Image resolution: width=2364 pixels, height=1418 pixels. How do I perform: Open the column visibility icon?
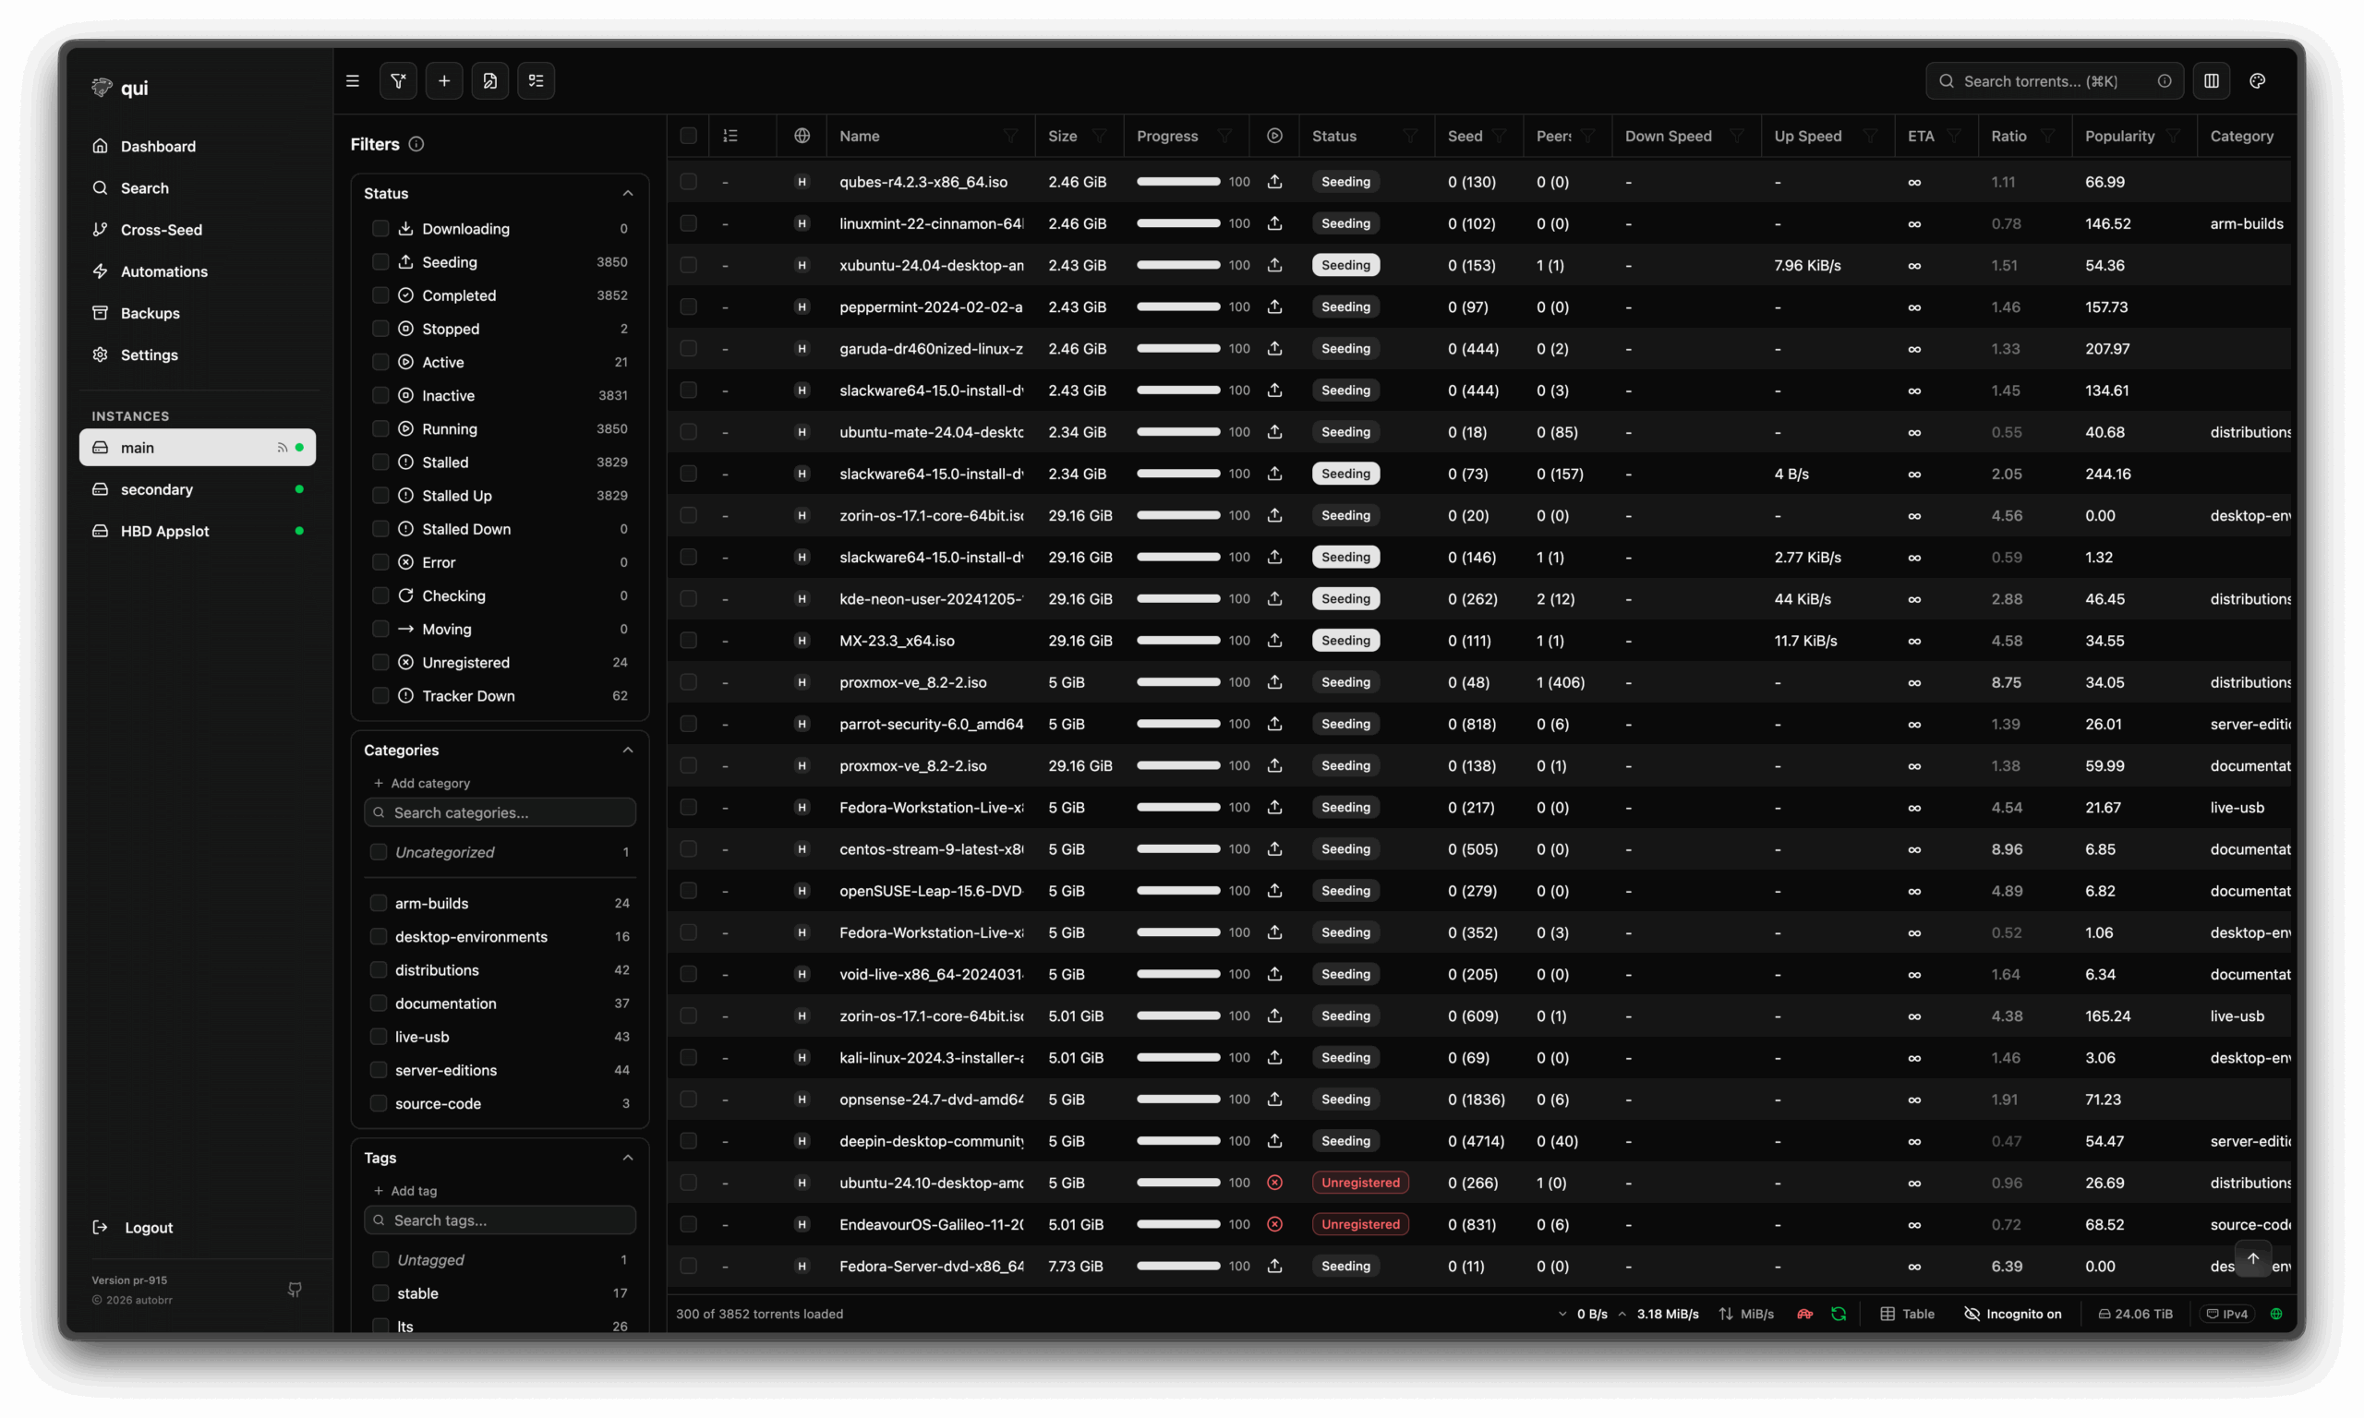[x=2211, y=81]
